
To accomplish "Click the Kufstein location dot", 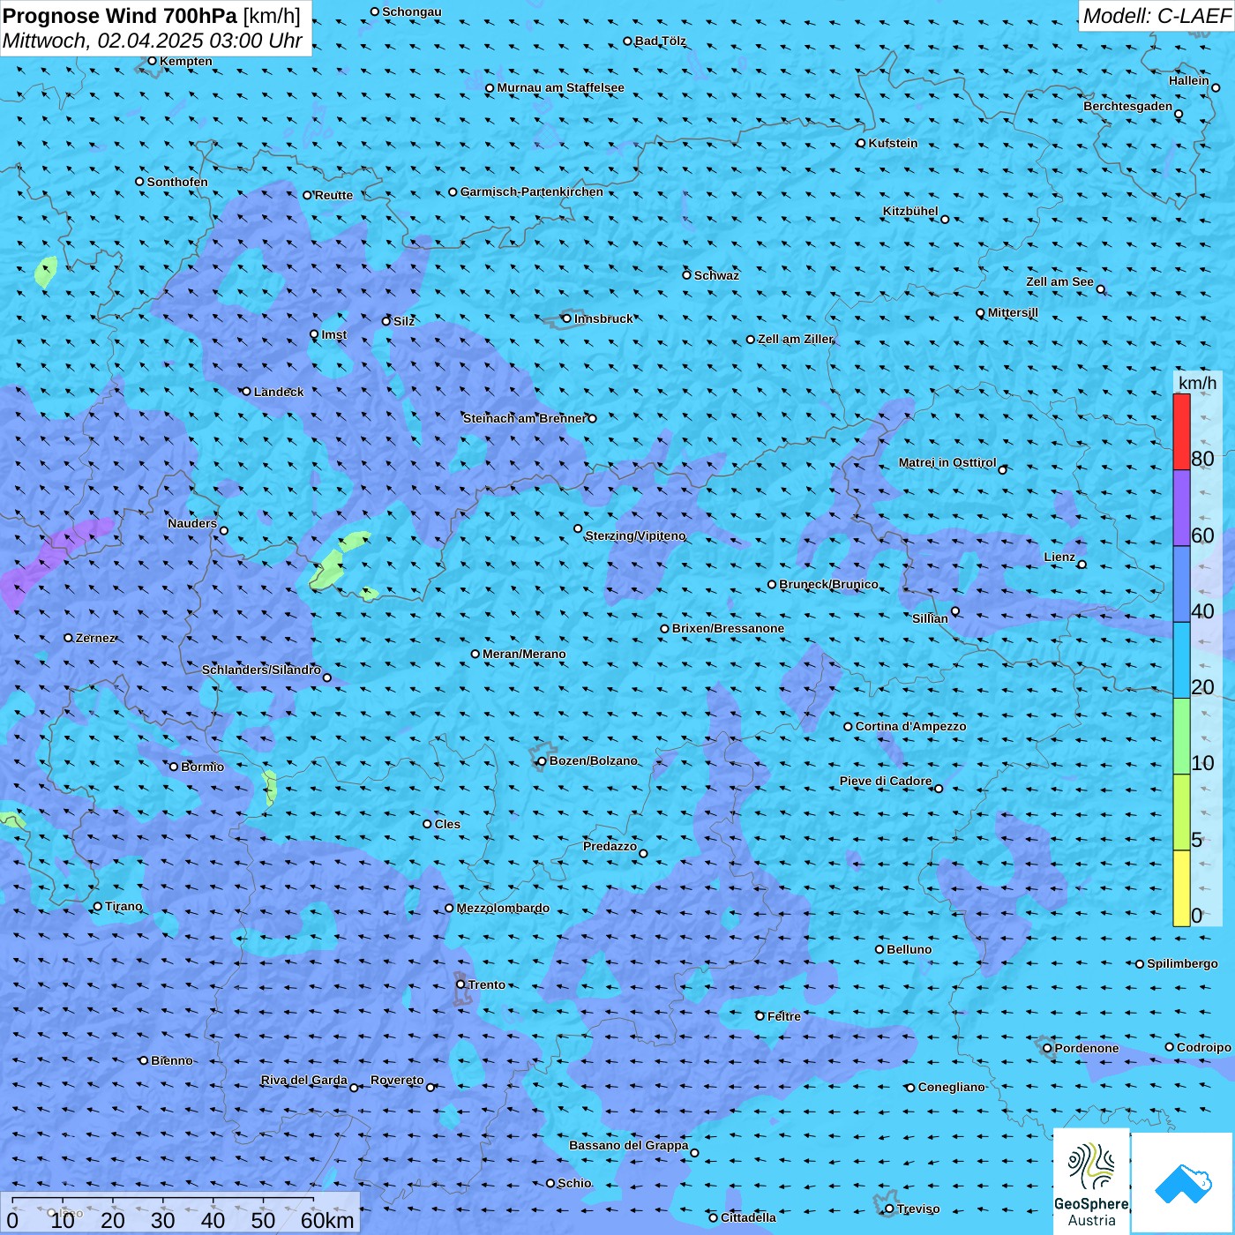I will point(861,143).
